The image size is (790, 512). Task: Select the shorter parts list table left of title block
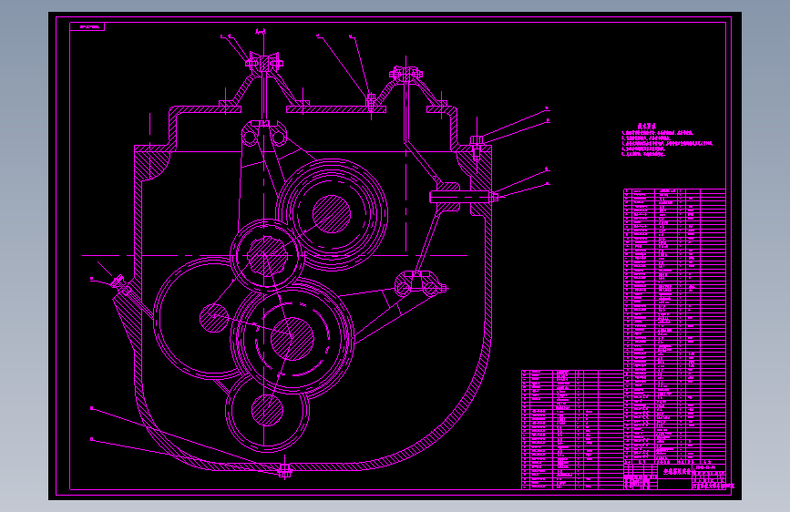572,429
